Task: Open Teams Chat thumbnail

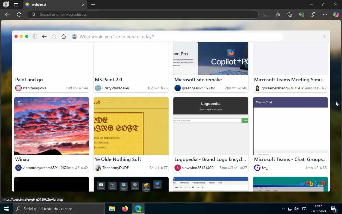Action: (x=290, y=126)
